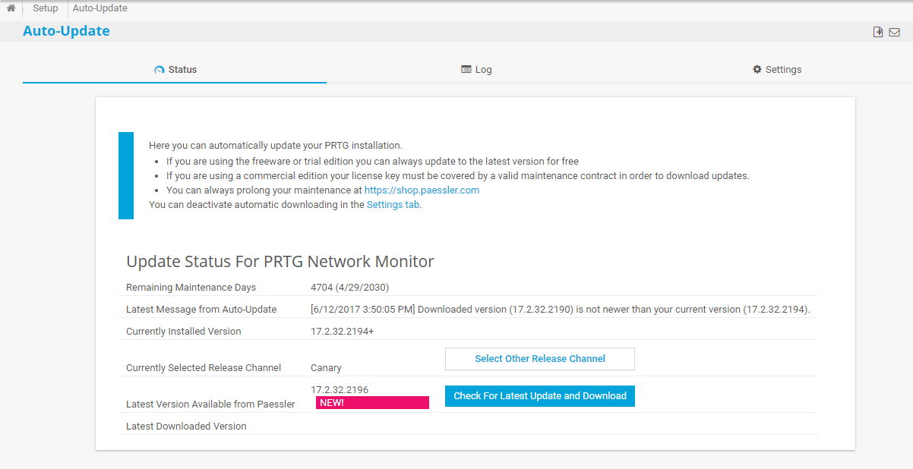Switch to the Status tab
The image size is (913, 469).
[x=182, y=70]
